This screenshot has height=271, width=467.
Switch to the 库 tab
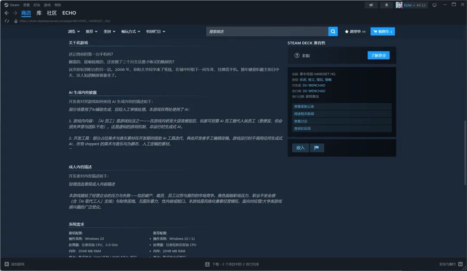[39, 13]
